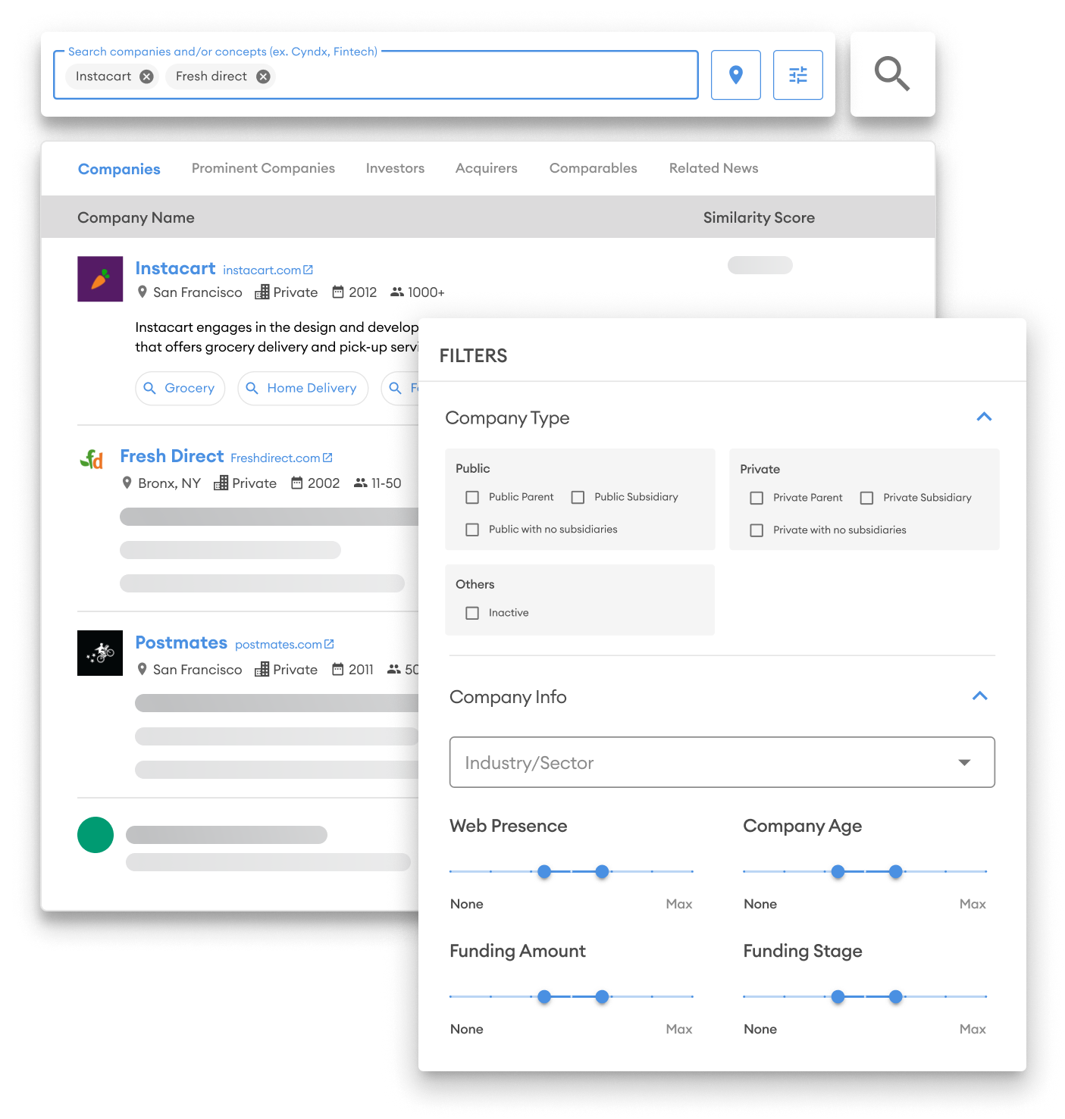Click the Company Name column header

[136, 217]
